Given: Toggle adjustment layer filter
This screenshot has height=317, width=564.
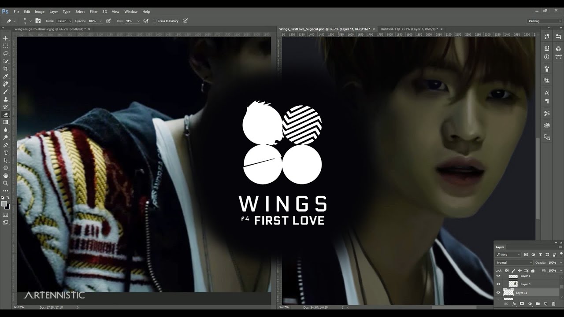Looking at the screenshot, I should [534, 254].
